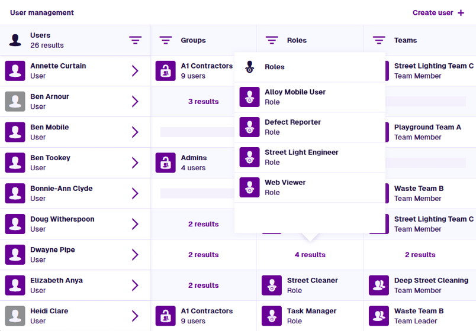The image size is (476, 331).
Task: Select Street Light Engineer role entry
Action: (301, 157)
